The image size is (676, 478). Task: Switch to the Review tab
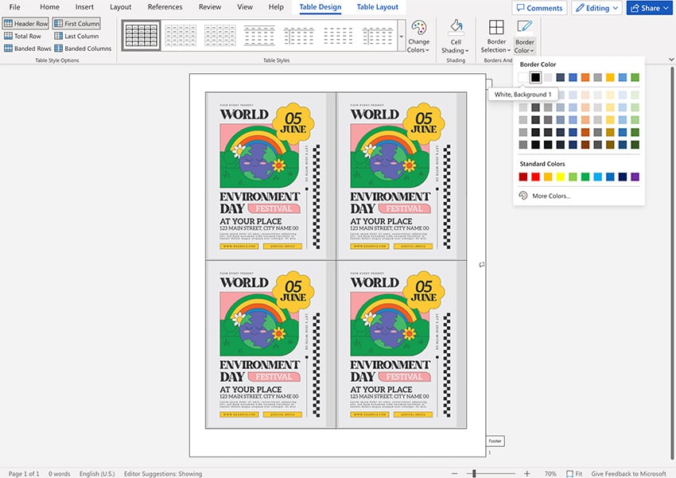(209, 7)
